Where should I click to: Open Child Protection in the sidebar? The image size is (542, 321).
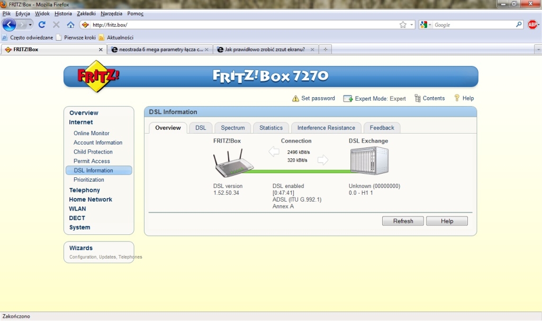click(93, 152)
